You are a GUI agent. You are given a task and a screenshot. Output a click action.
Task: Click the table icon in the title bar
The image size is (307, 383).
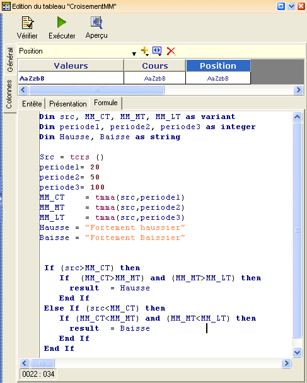pos(6,6)
